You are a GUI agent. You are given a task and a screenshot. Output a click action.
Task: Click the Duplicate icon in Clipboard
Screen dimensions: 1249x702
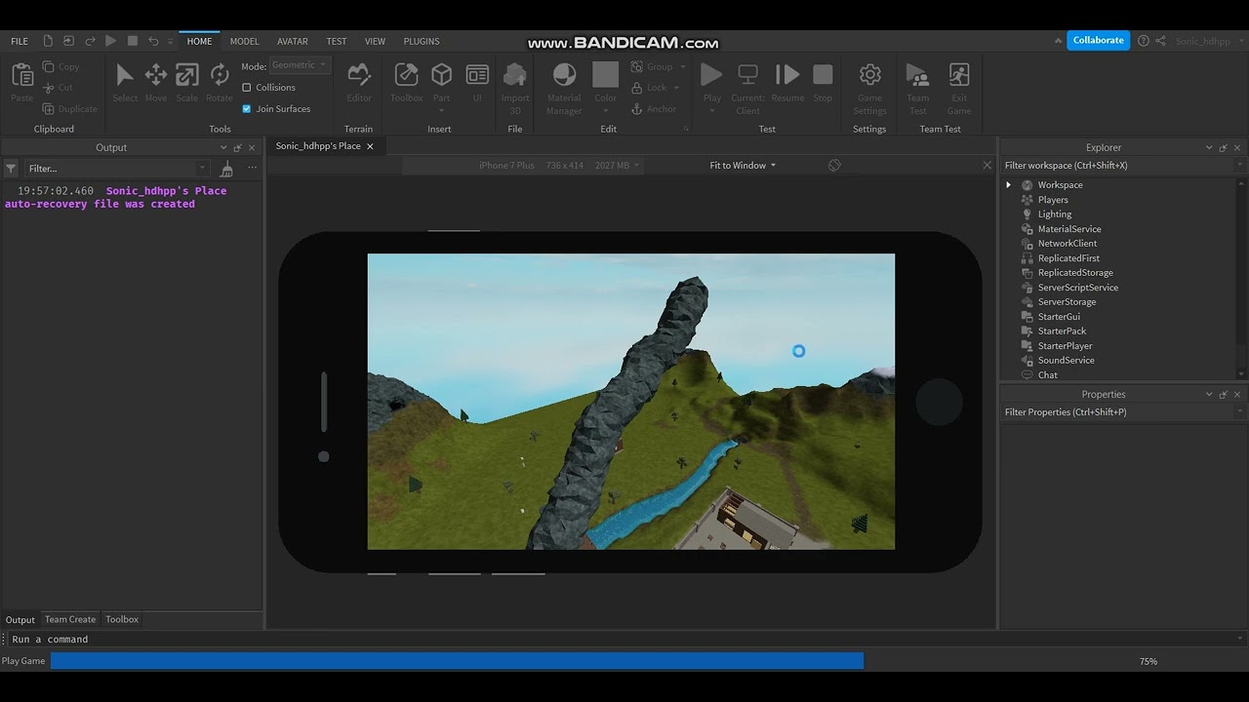pyautogui.click(x=48, y=109)
